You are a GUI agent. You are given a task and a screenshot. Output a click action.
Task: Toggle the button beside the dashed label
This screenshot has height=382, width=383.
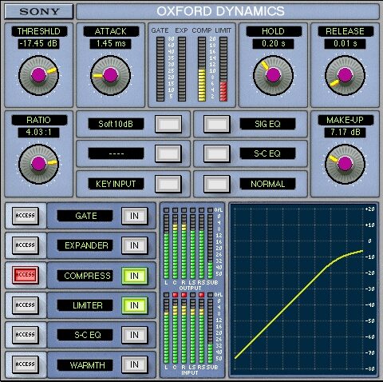pos(168,153)
